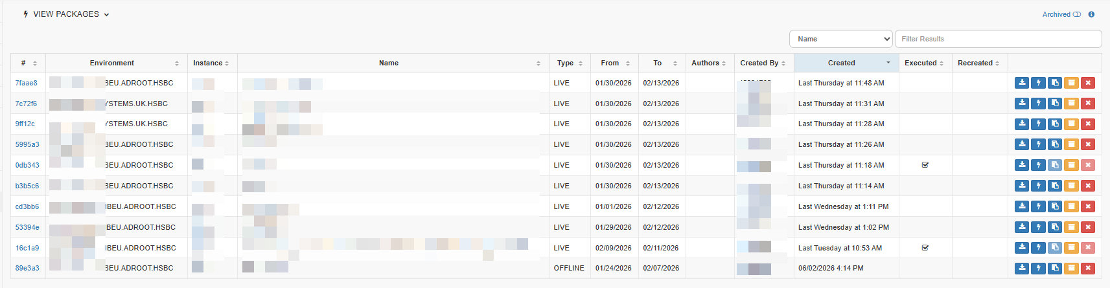The image size is (1110, 288).
Task: Click Executed checkbox in row 0db343
Action: [x=925, y=165]
